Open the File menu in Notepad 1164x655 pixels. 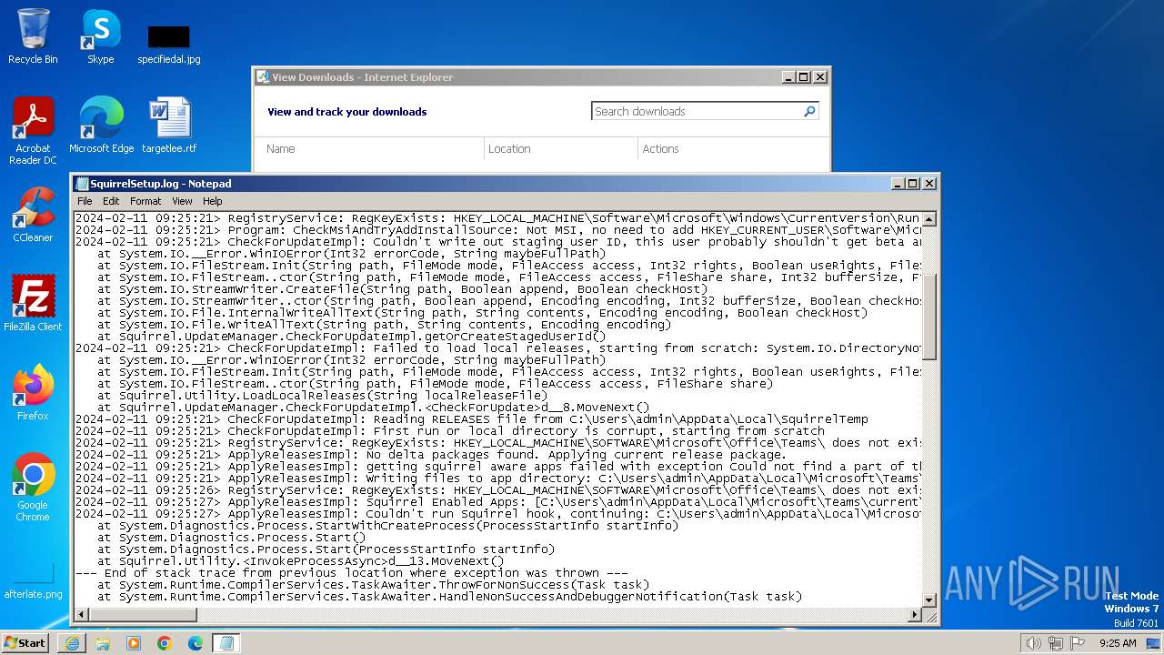(85, 201)
